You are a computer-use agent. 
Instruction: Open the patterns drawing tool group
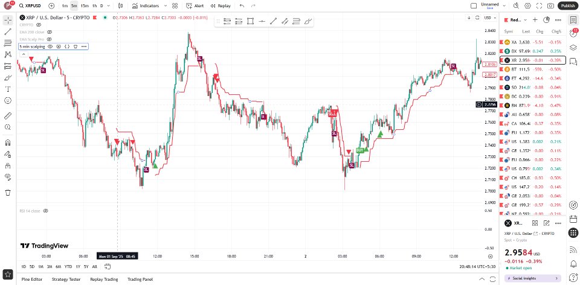click(x=8, y=55)
